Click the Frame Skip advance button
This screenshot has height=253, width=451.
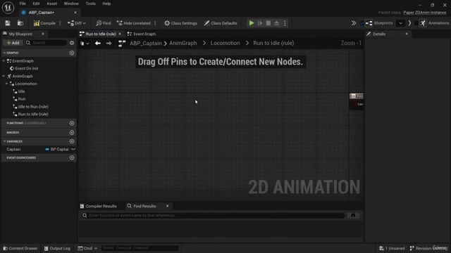260,23
